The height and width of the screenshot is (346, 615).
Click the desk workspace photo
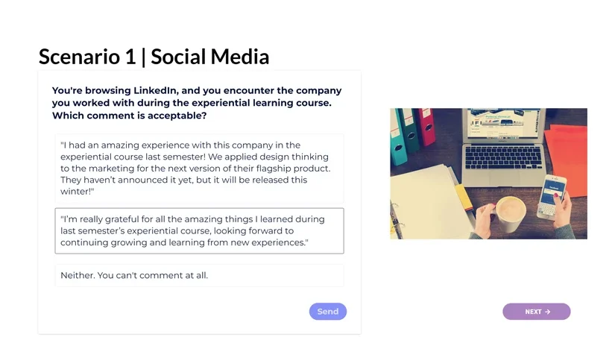point(488,174)
